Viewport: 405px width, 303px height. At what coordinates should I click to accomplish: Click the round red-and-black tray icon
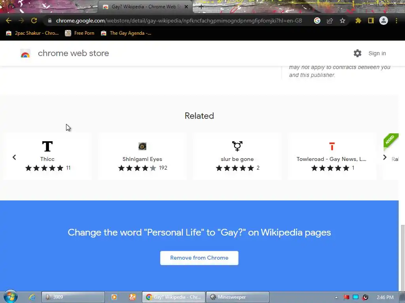(x=365, y=297)
